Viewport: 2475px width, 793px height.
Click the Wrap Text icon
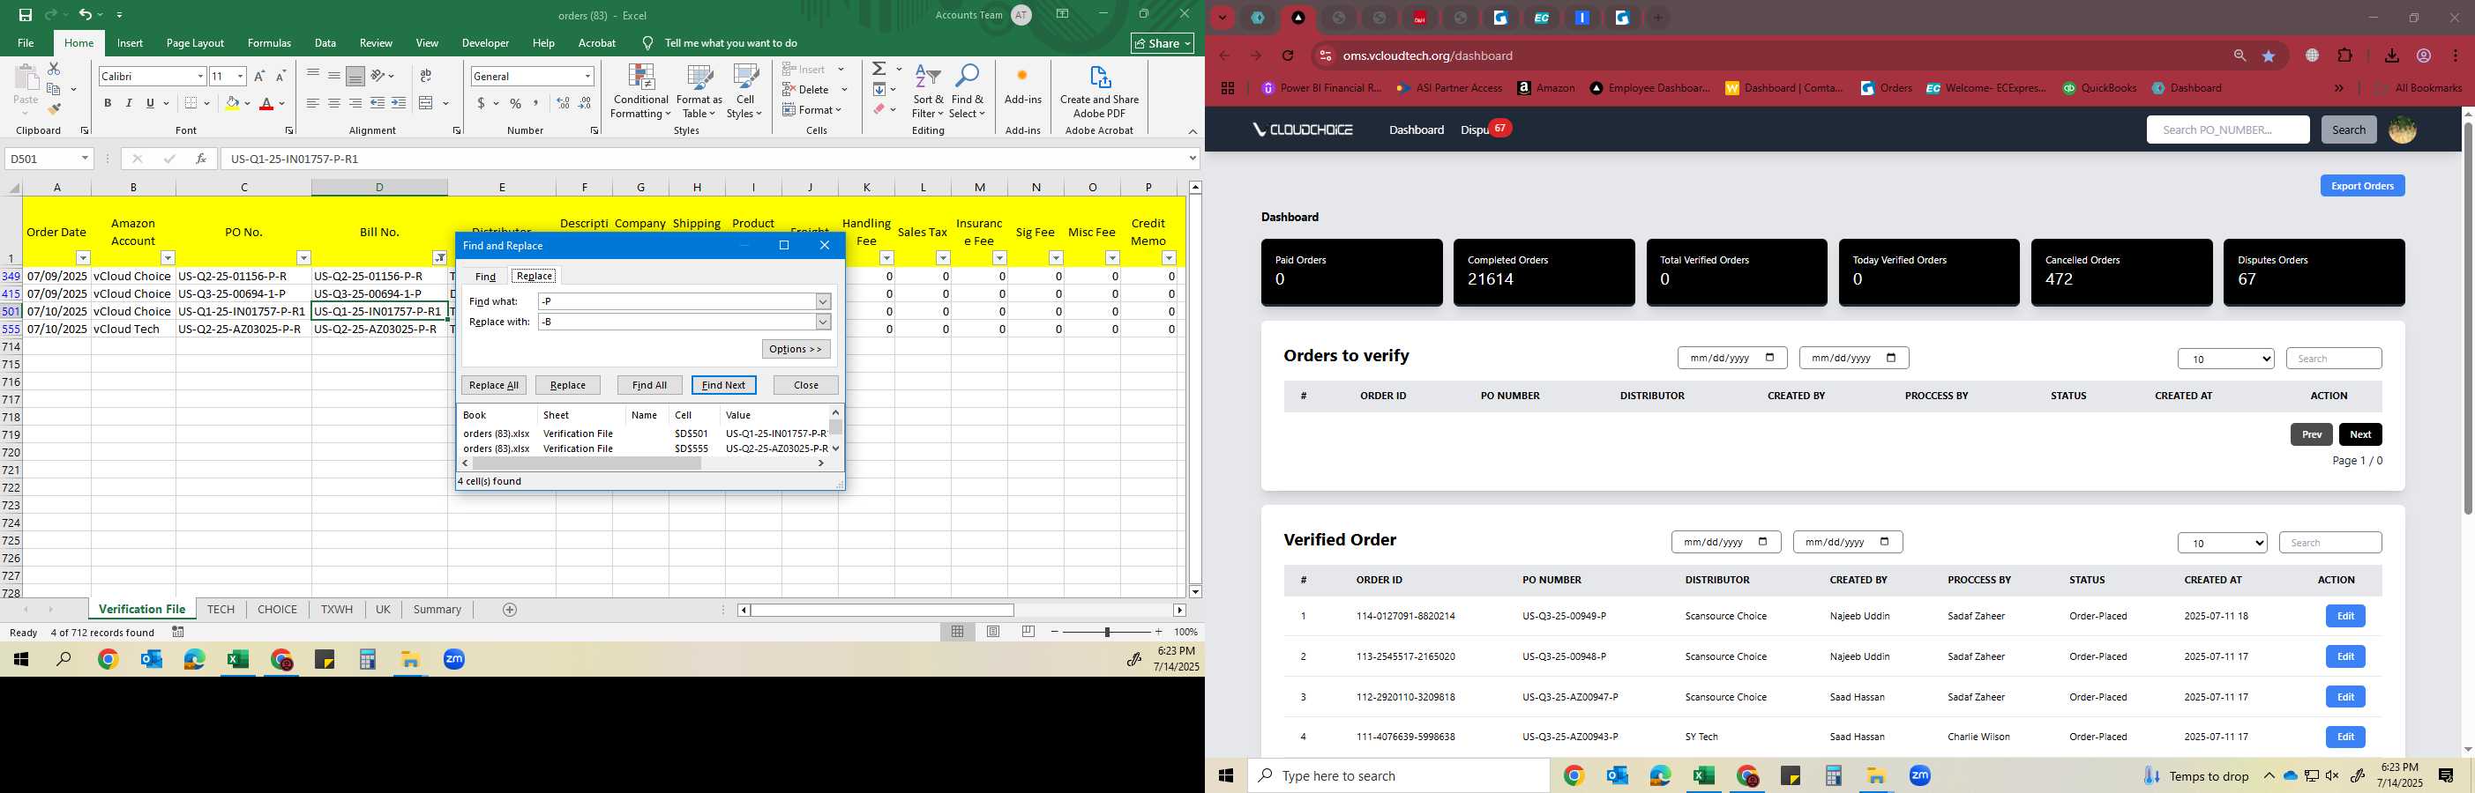coord(426,76)
